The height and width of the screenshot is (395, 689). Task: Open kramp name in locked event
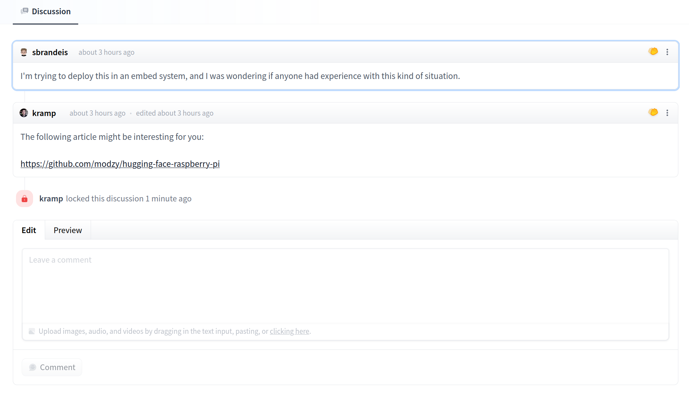(51, 199)
